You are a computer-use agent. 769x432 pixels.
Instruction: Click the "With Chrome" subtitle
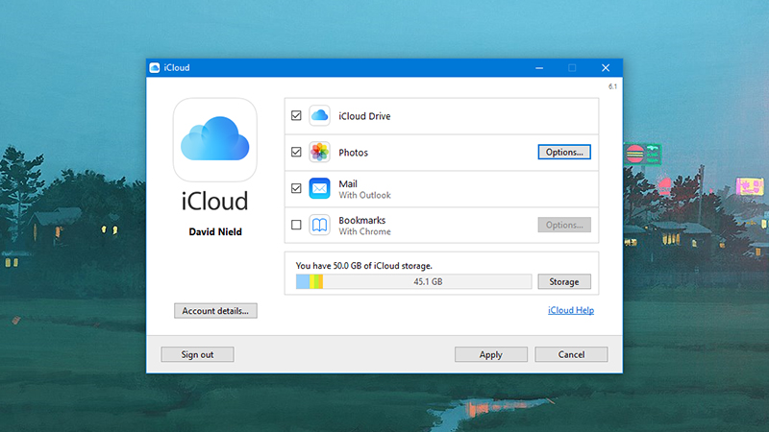(x=364, y=231)
